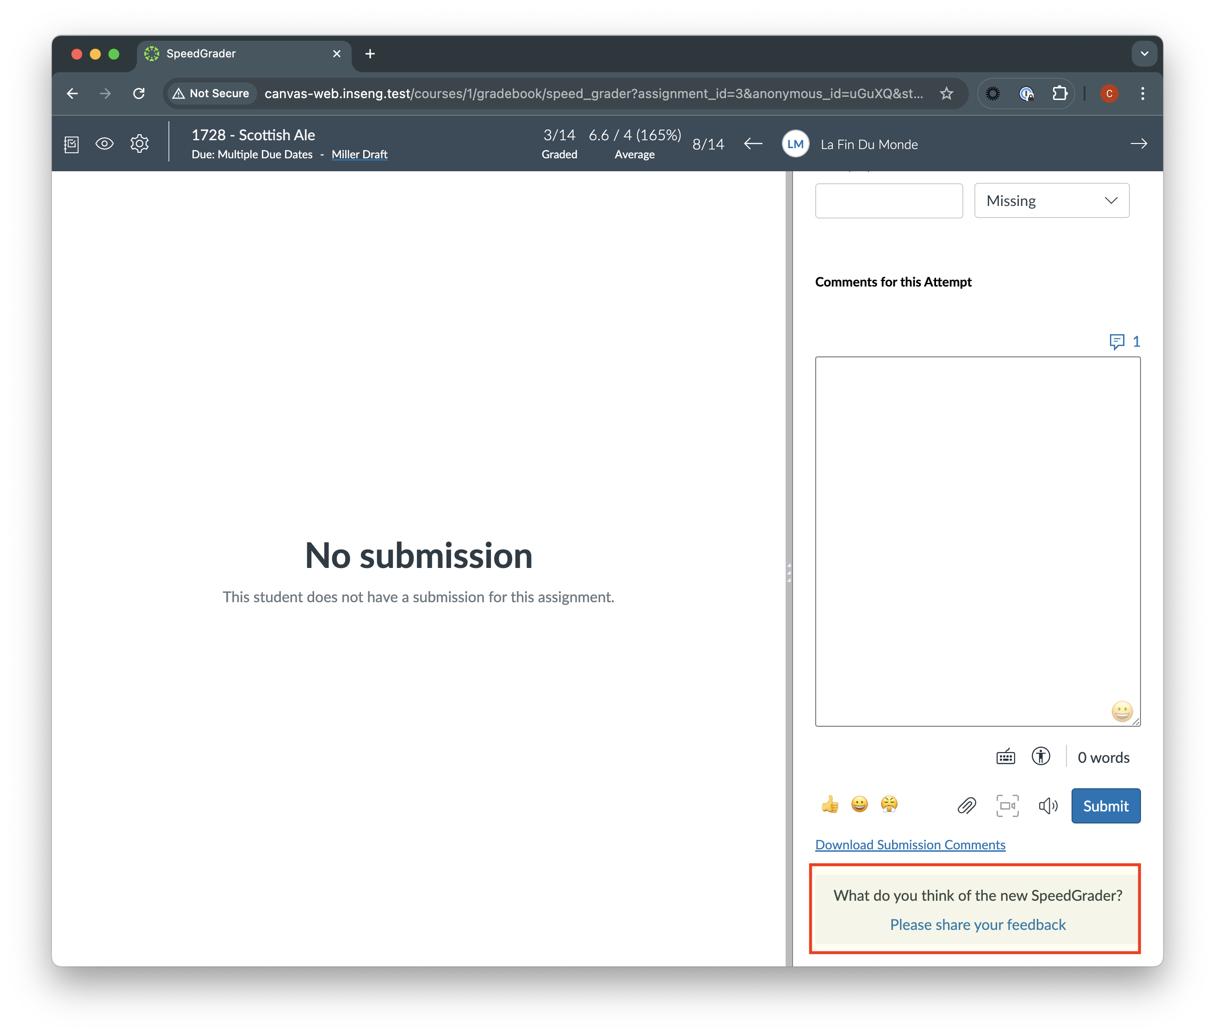Open Download Submission Comments link
Screen dimensions: 1215x1035
click(x=910, y=845)
